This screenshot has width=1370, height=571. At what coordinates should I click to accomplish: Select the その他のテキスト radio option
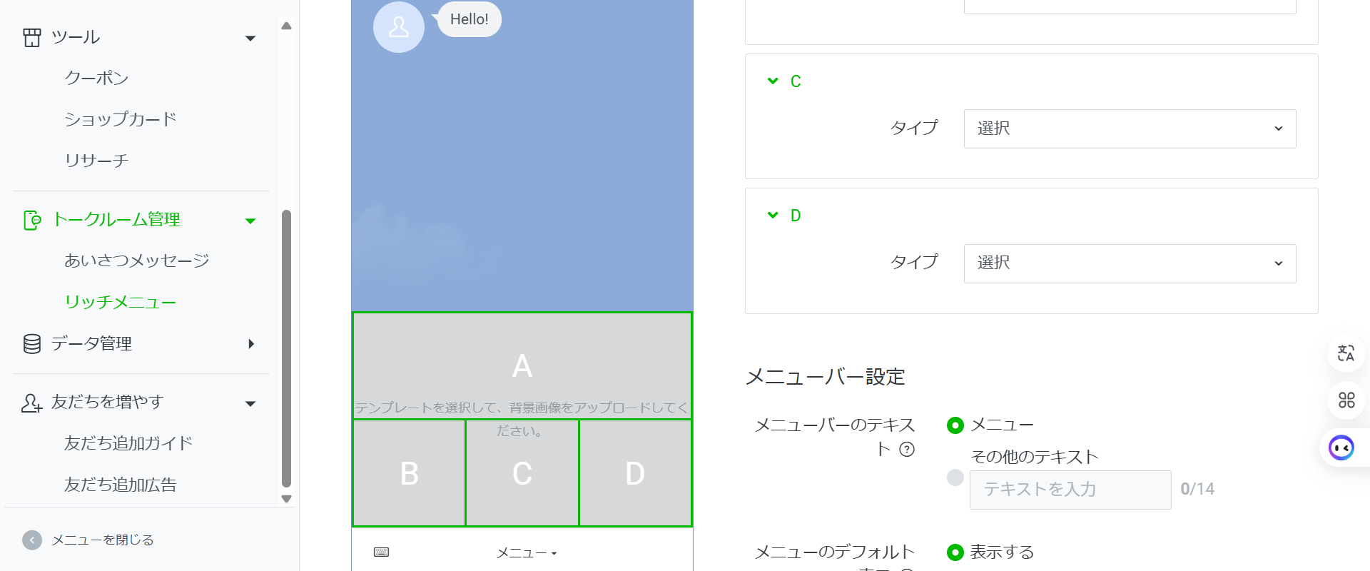click(x=955, y=477)
